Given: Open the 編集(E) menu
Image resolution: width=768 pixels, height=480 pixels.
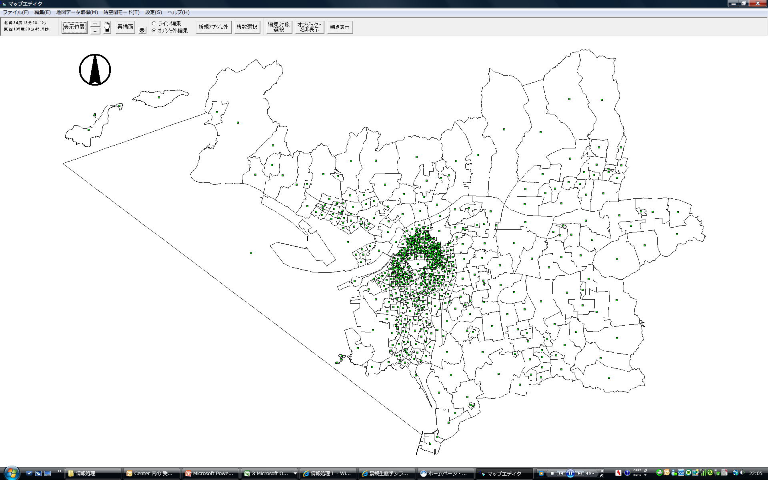Looking at the screenshot, I should [42, 12].
